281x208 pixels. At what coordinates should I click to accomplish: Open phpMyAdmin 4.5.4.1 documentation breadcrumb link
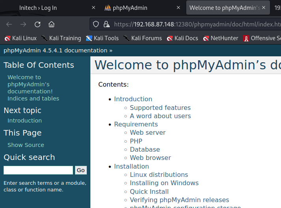[x=55, y=50]
